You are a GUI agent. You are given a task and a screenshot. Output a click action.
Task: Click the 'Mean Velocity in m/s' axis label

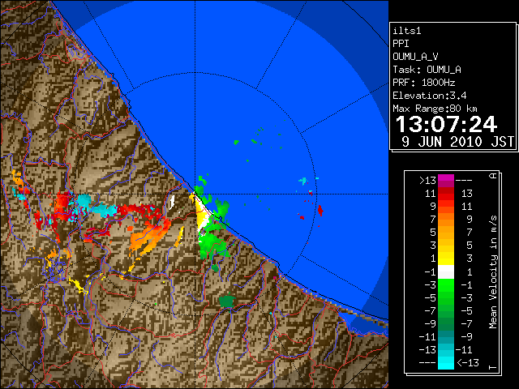493,272
